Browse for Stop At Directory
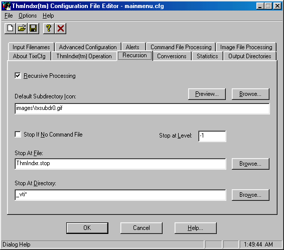 [250, 195]
